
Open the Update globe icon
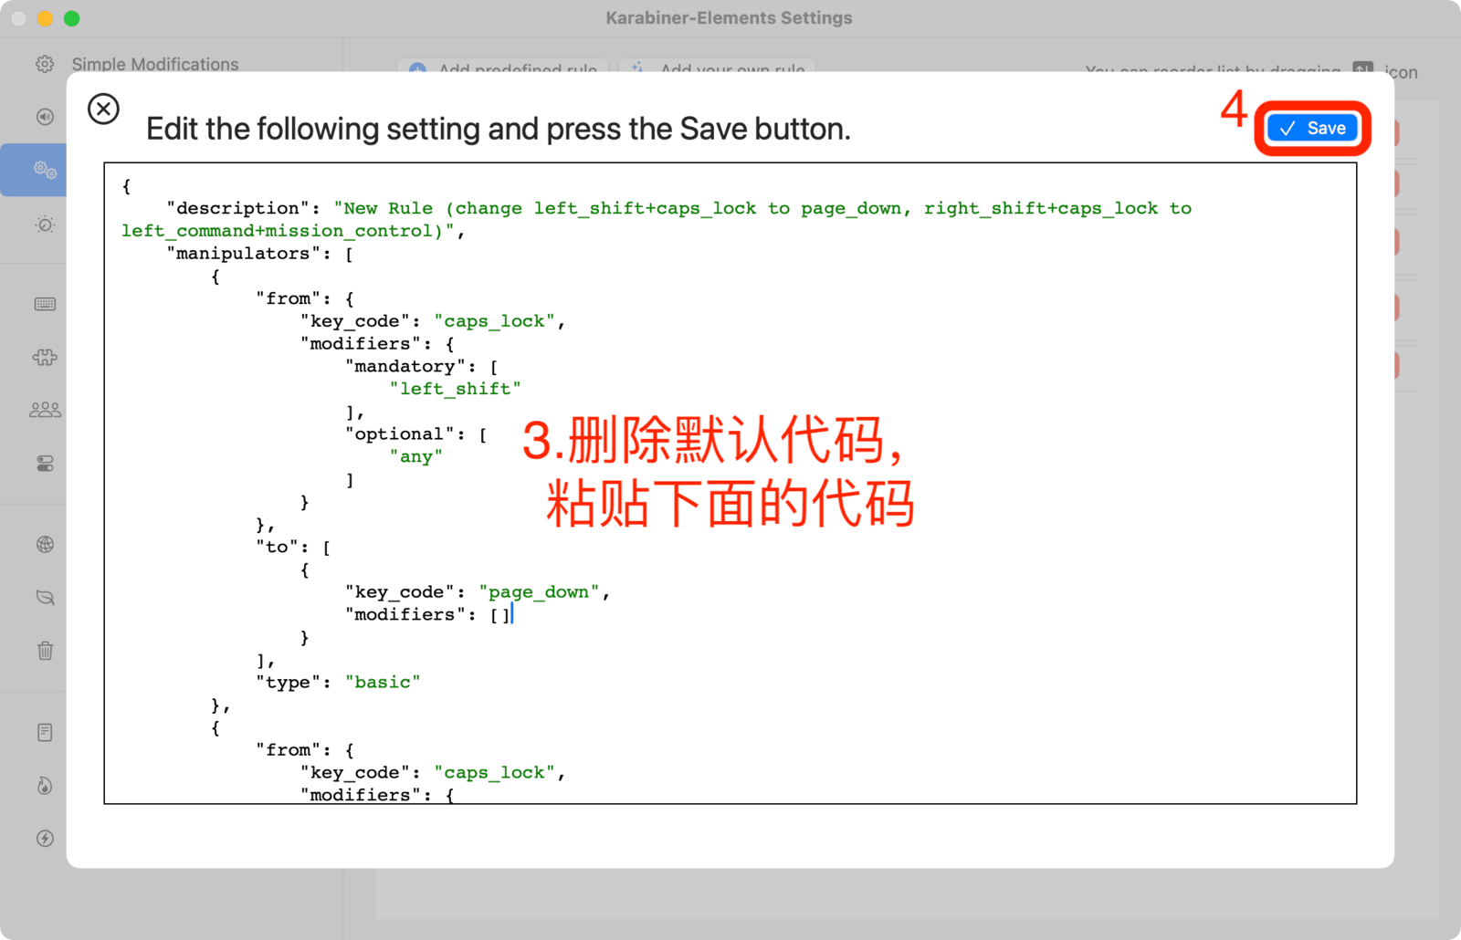point(45,545)
